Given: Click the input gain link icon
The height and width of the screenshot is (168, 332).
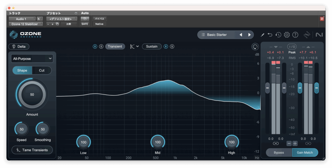Looking at the screenshot, I should click(x=276, y=143).
